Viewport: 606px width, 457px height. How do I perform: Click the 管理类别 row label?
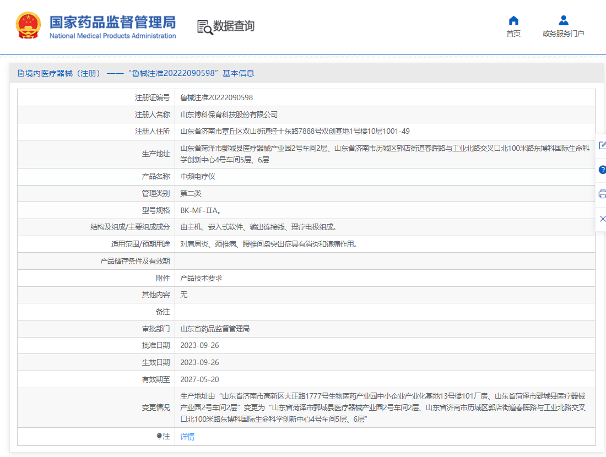pyautogui.click(x=156, y=194)
